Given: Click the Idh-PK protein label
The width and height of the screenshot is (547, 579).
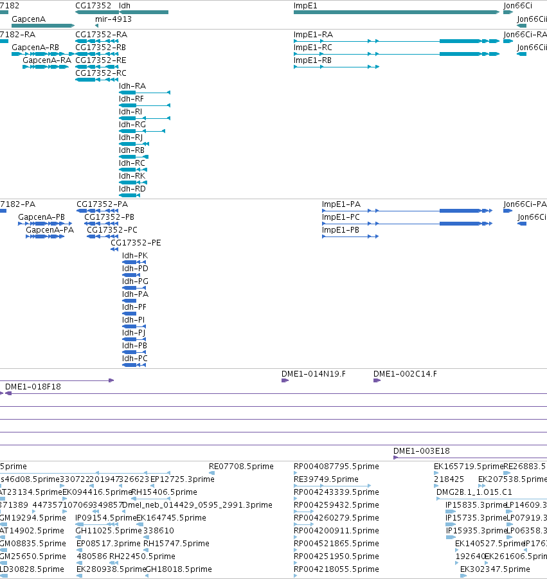Looking at the screenshot, I should tap(135, 256).
